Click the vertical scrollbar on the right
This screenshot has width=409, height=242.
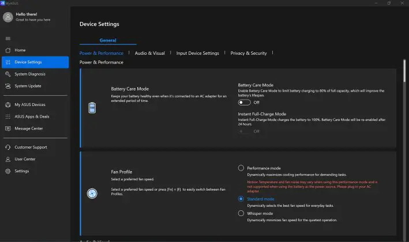pos(404,71)
